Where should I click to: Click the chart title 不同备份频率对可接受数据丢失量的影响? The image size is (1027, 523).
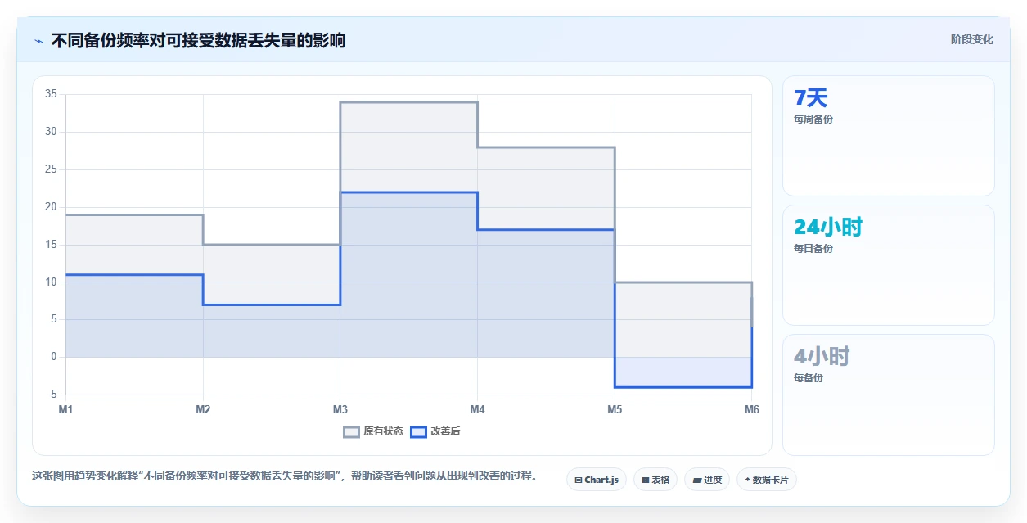point(198,40)
